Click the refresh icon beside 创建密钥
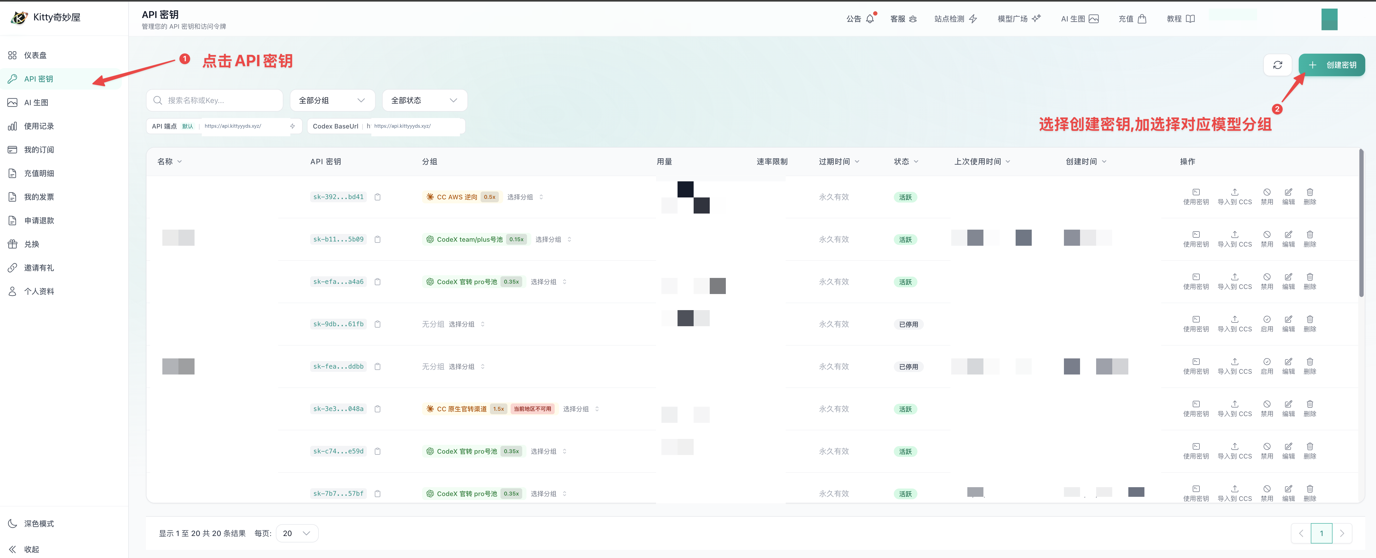Viewport: 1376px width, 558px height. (x=1277, y=65)
